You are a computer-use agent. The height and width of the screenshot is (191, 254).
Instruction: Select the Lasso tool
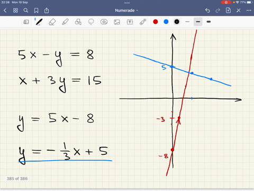pyautogui.click(x=91, y=22)
